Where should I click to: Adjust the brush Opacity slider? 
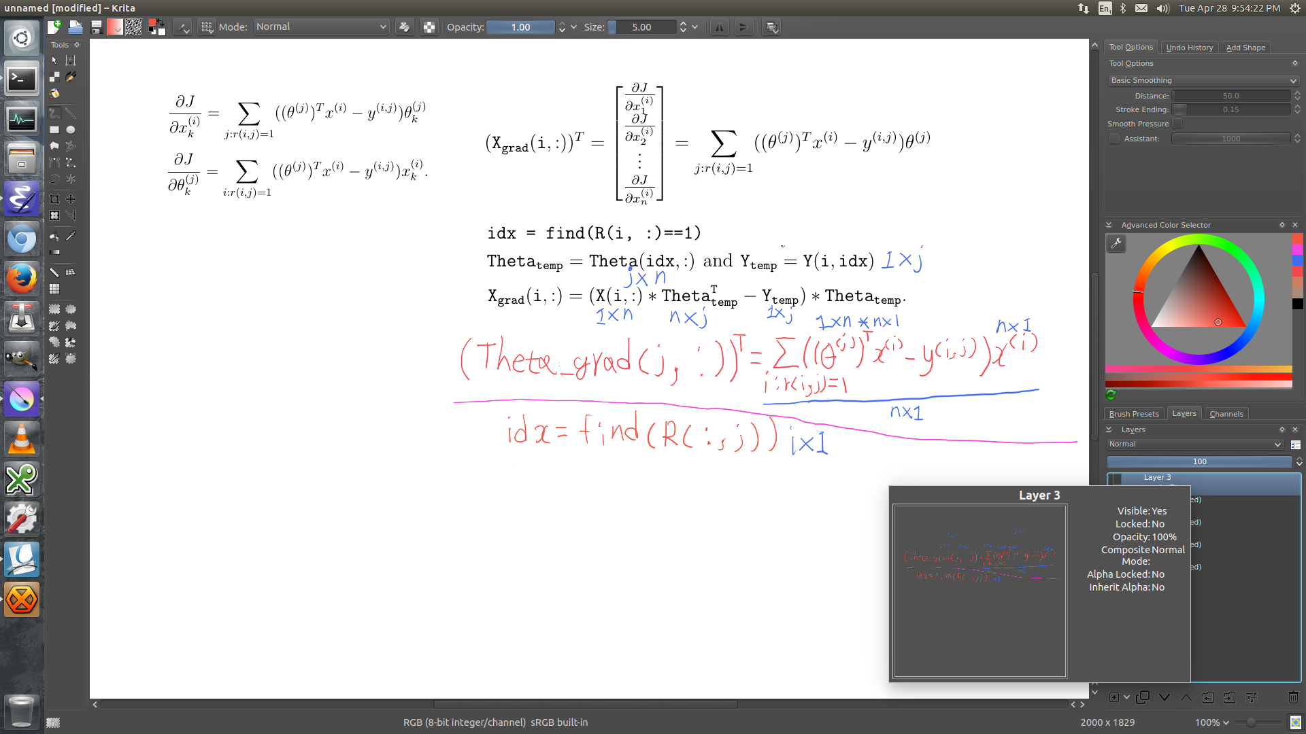[x=520, y=27]
